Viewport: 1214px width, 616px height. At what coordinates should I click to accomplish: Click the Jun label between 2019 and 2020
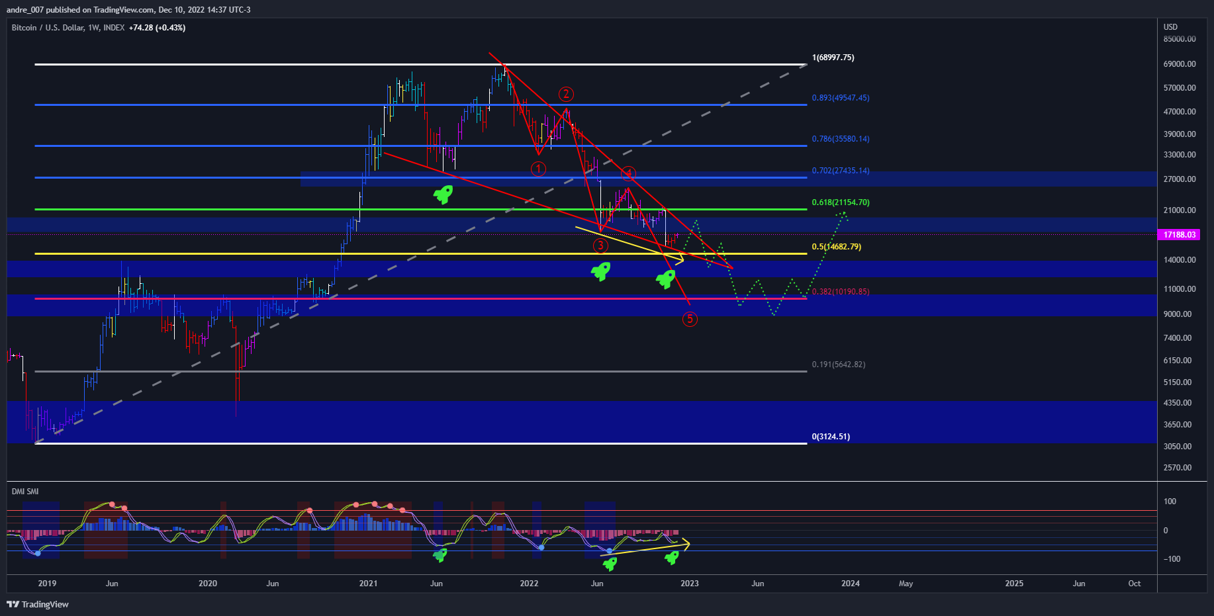coord(112,584)
